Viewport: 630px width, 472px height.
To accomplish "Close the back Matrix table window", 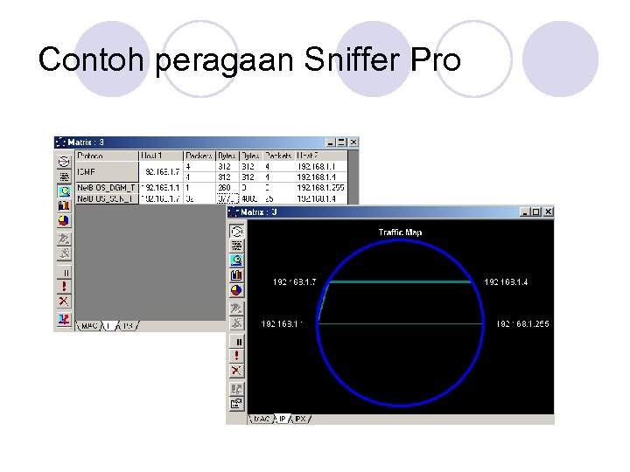I will pos(353,142).
